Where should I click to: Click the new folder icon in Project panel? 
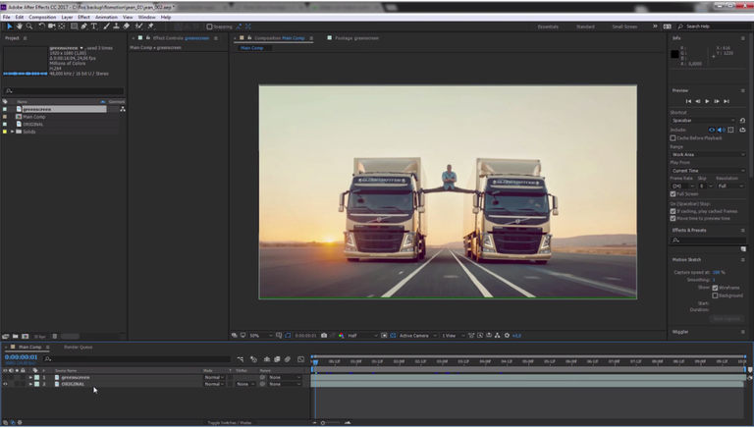(x=16, y=336)
